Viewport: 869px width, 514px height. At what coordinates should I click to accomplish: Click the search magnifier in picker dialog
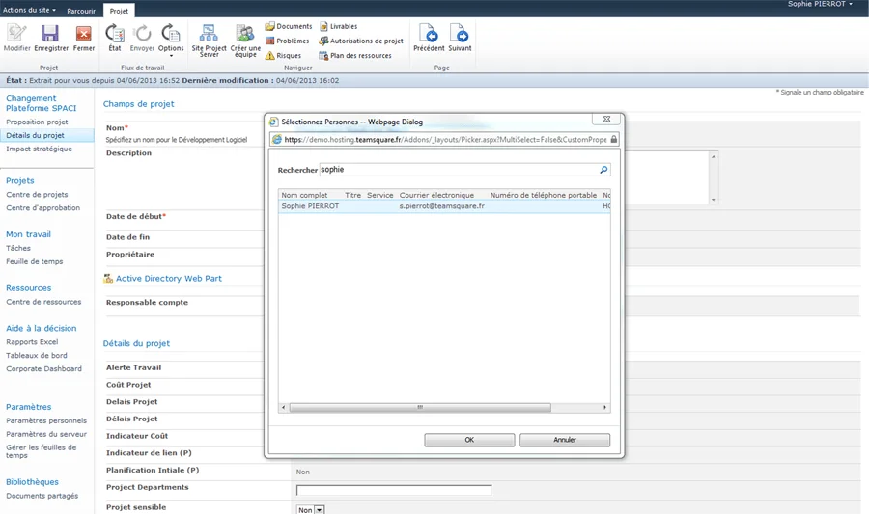point(603,170)
